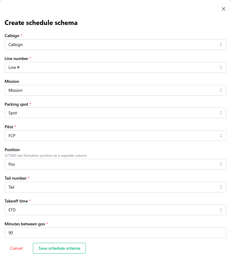Close the Create schedule schema dialog
Screen dimensions: 231x258
coord(224,9)
